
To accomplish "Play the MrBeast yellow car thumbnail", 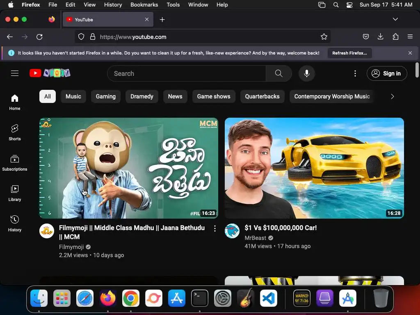I will [x=314, y=168].
